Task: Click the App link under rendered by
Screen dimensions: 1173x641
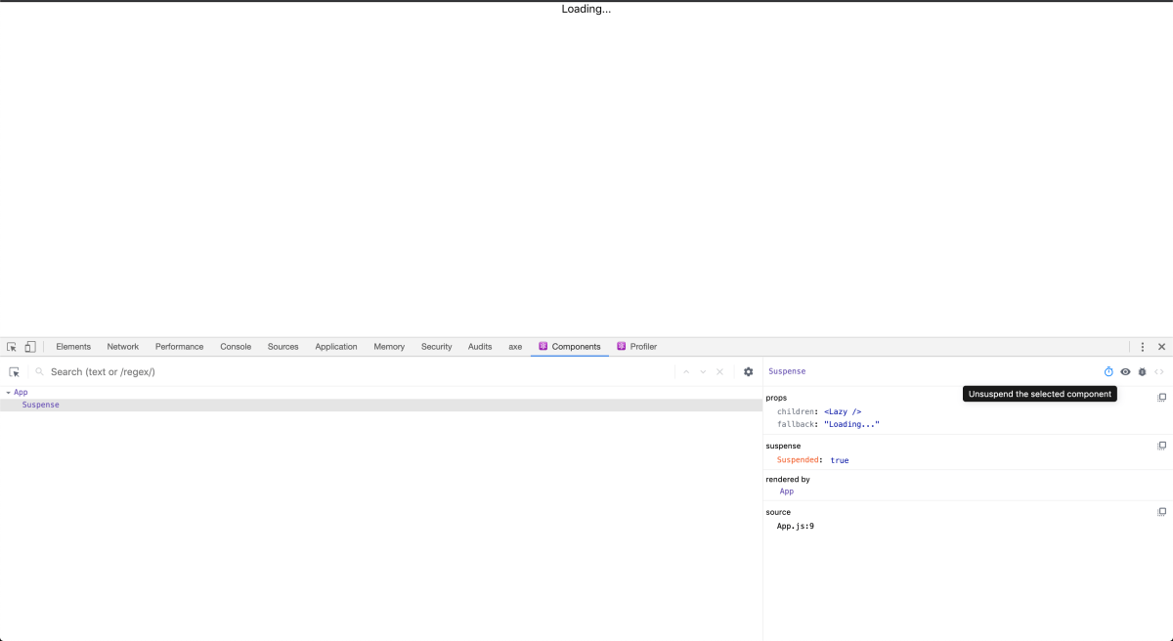Action: click(x=786, y=491)
